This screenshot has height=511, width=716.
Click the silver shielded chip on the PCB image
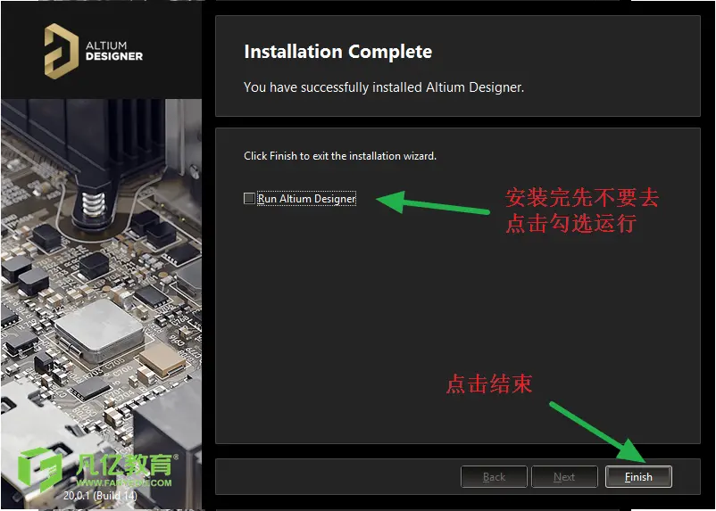click(100, 331)
